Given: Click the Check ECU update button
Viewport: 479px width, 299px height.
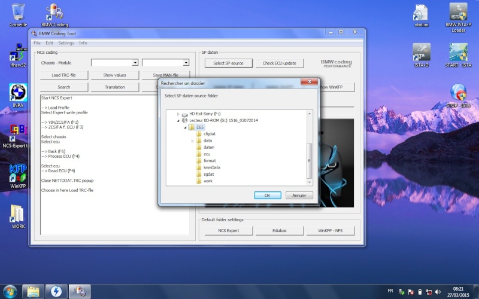Looking at the screenshot, I should (x=279, y=63).
